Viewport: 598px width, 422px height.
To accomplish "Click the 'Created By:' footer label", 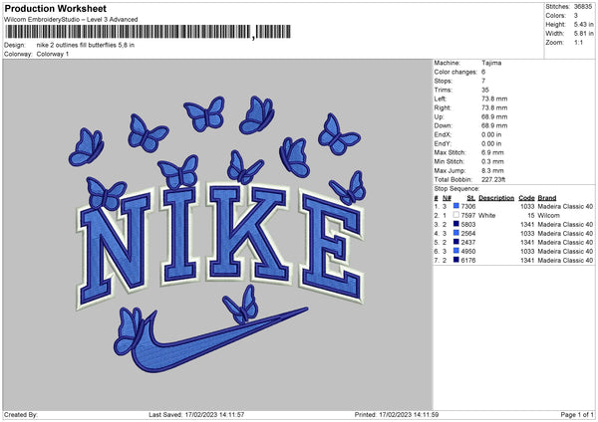I will [21, 414].
